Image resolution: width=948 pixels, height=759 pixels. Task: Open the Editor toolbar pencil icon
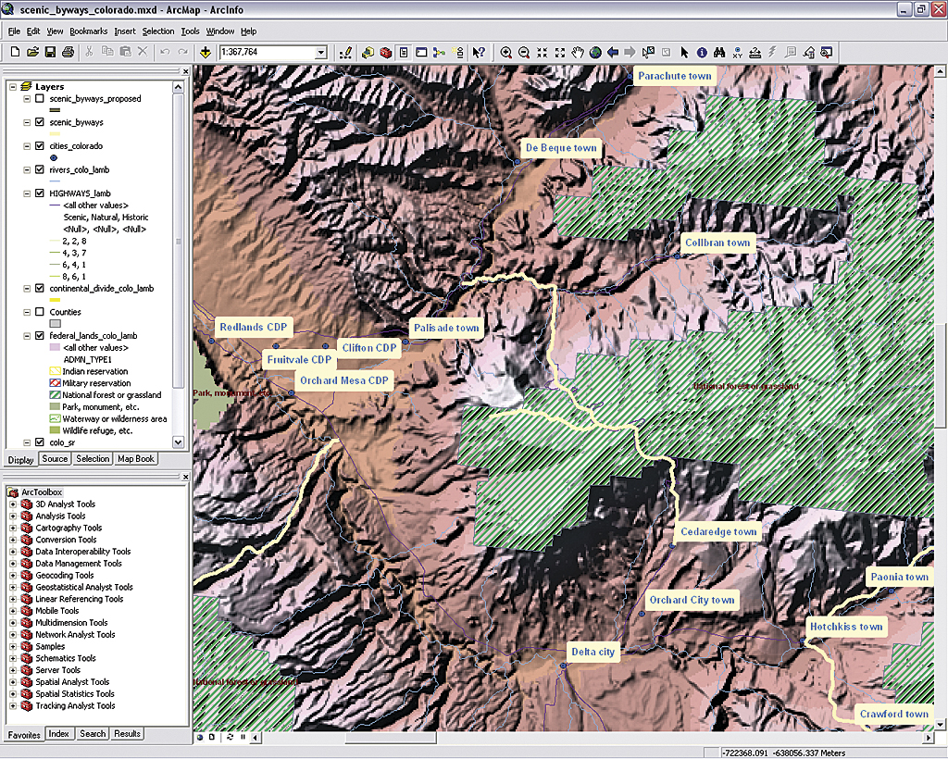click(x=346, y=53)
